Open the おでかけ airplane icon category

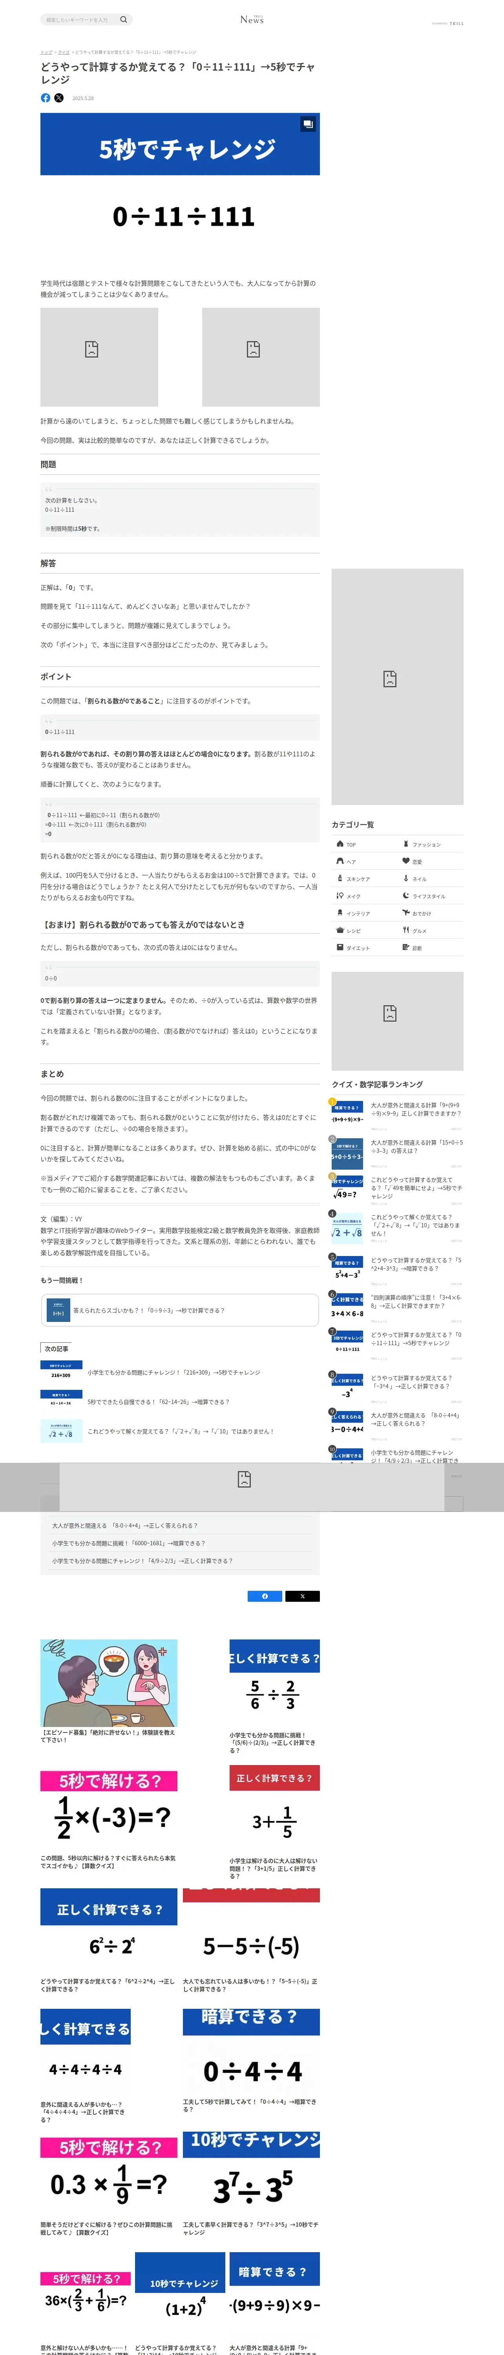(x=406, y=913)
